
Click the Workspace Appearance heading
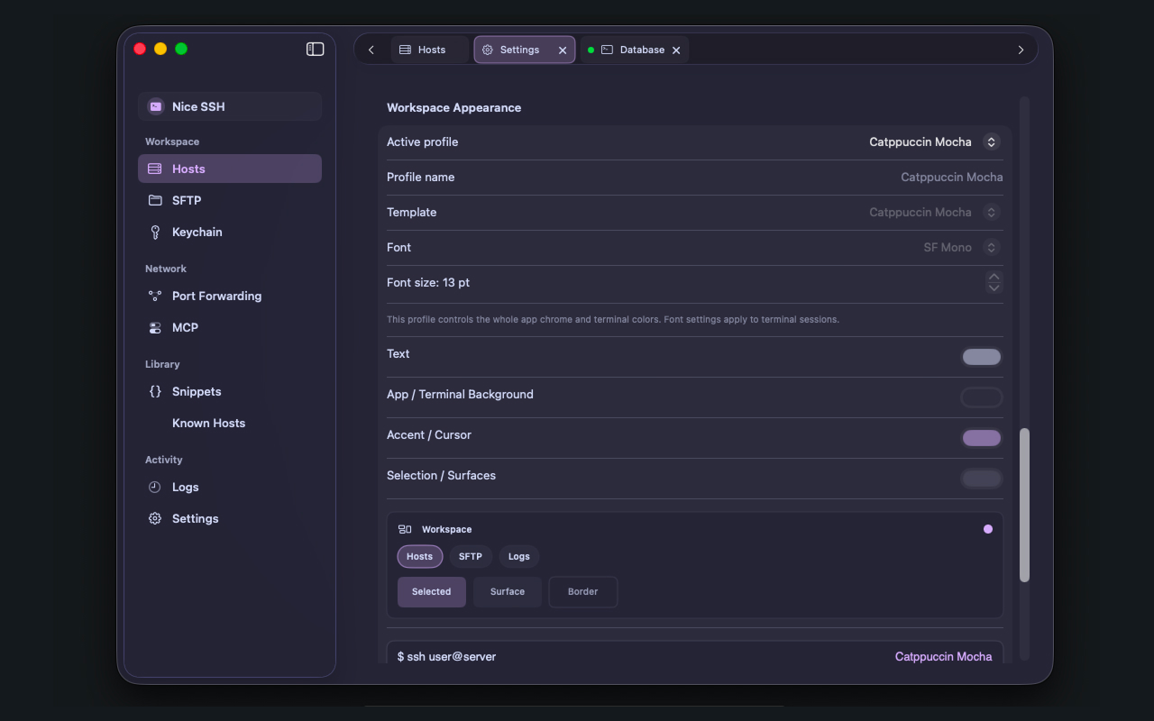pyautogui.click(x=454, y=107)
